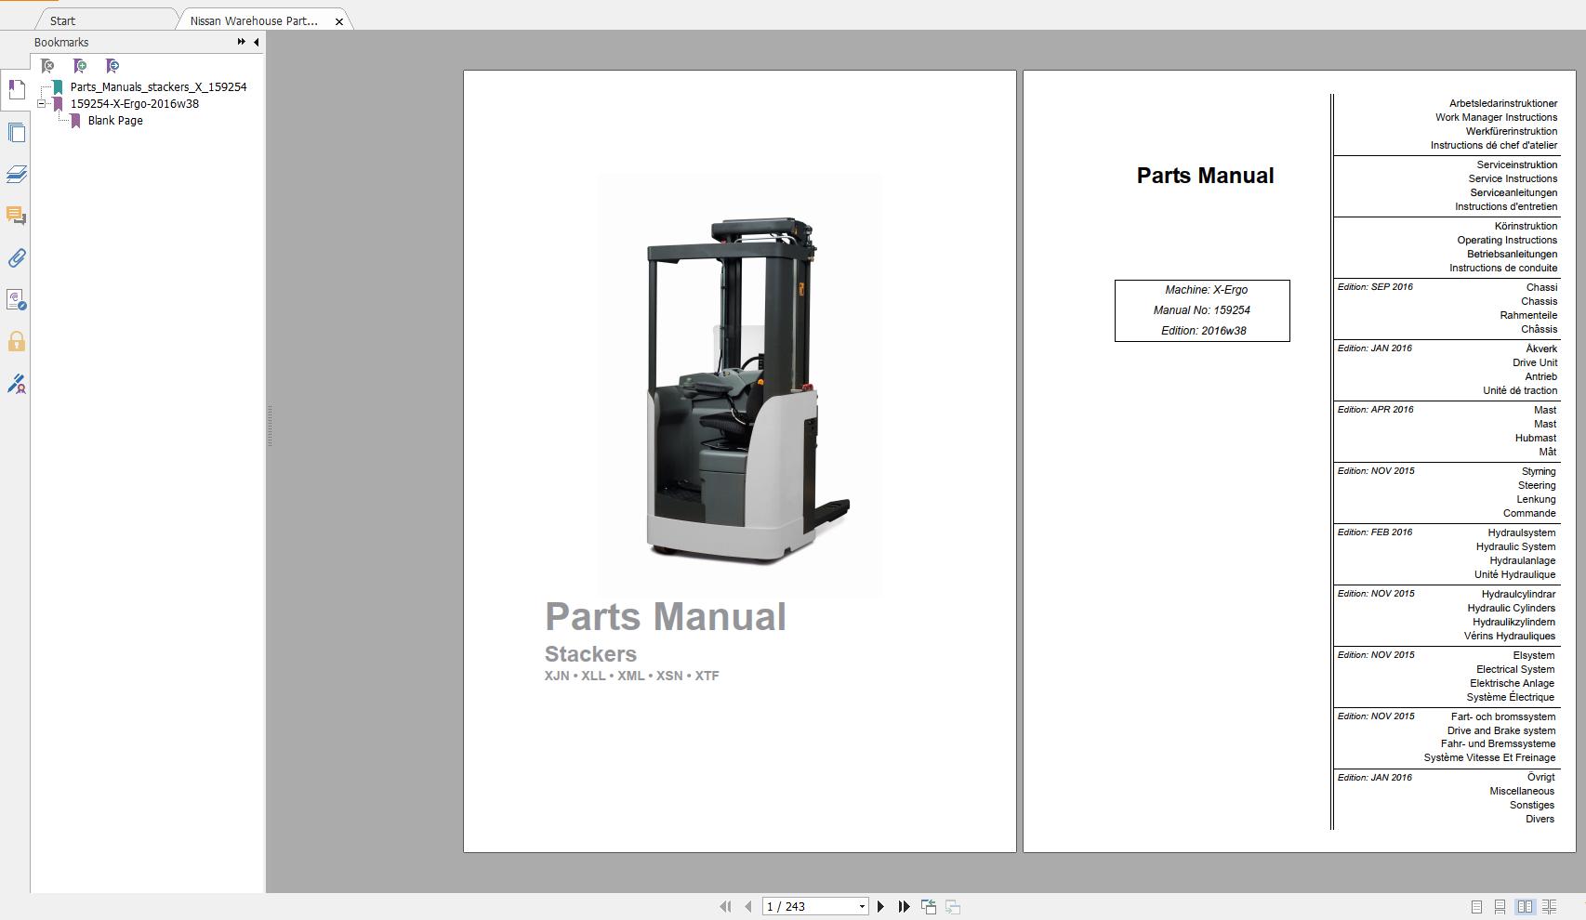
Task: Close the Nissan Warehouse Part tab
Action: coord(339,21)
